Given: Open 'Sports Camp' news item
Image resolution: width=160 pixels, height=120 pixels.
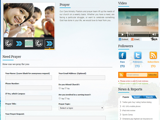Looking at the screenshot, I should pos(127,115).
